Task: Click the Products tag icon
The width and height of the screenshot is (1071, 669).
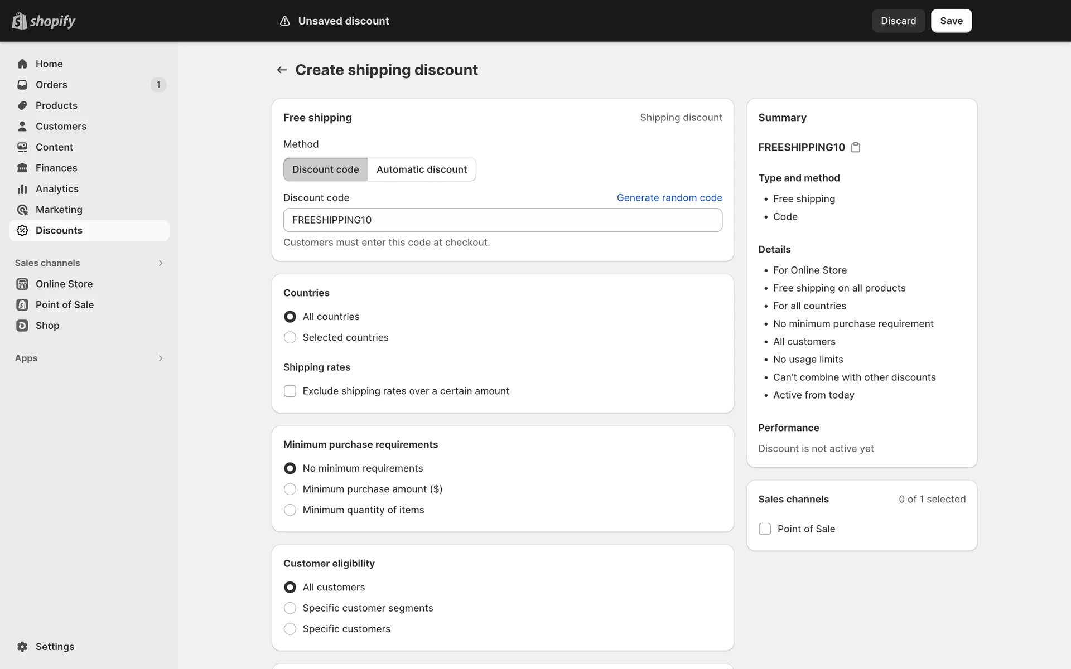Action: pyautogui.click(x=22, y=105)
